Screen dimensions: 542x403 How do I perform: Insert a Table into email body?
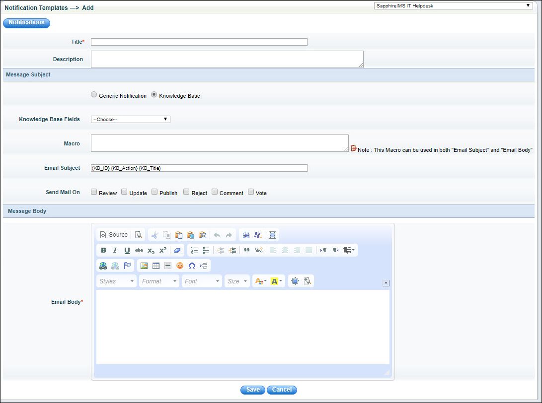(x=156, y=266)
